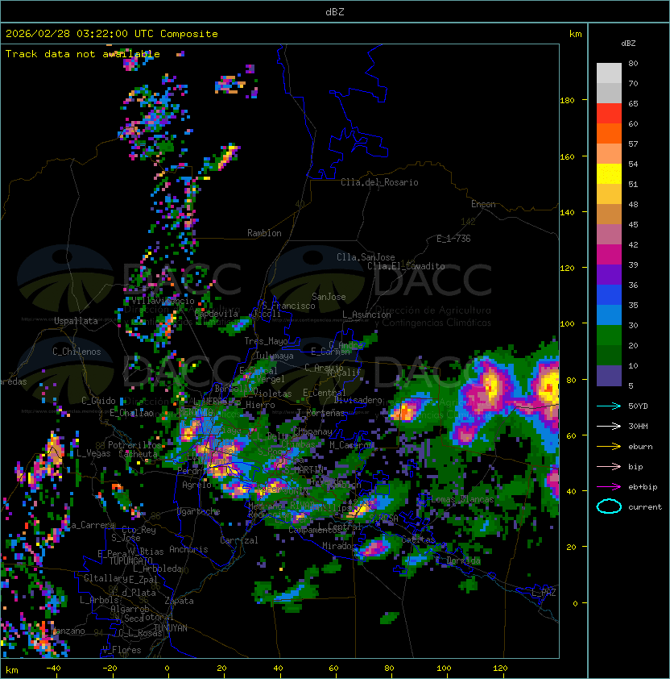Image resolution: width=670 pixels, height=679 pixels.
Task: Click the yellow eburn arrow icon
Action: tap(609, 447)
